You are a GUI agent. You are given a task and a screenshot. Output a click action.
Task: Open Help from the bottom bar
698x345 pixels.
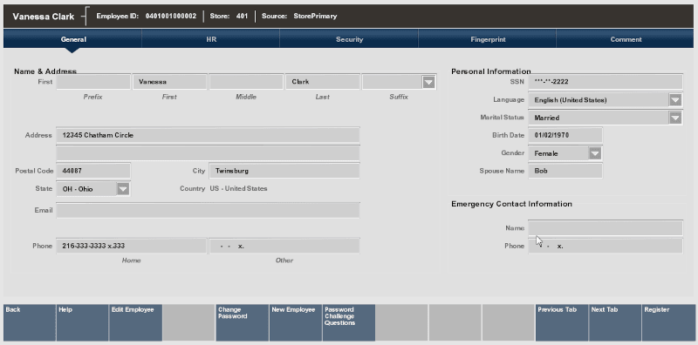[x=82, y=322]
